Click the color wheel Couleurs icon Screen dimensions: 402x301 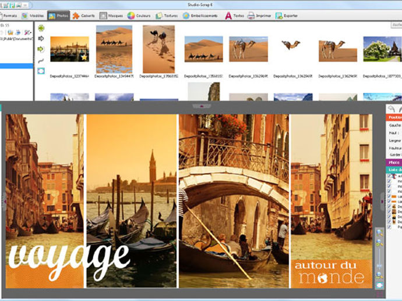131,16
